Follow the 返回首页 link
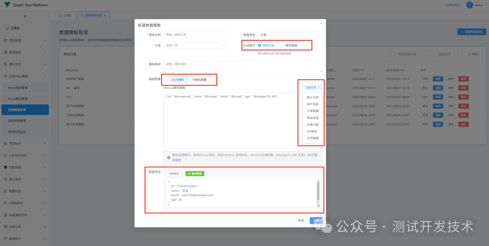 point(453,5)
